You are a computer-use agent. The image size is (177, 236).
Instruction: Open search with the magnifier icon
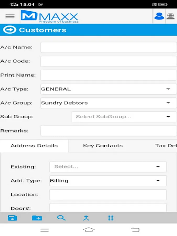(61, 218)
